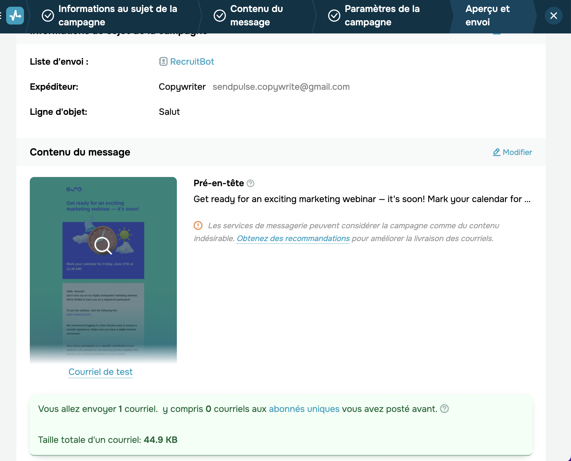Open the abonnés uniques link
Viewport: 571px width, 461px height.
304,409
